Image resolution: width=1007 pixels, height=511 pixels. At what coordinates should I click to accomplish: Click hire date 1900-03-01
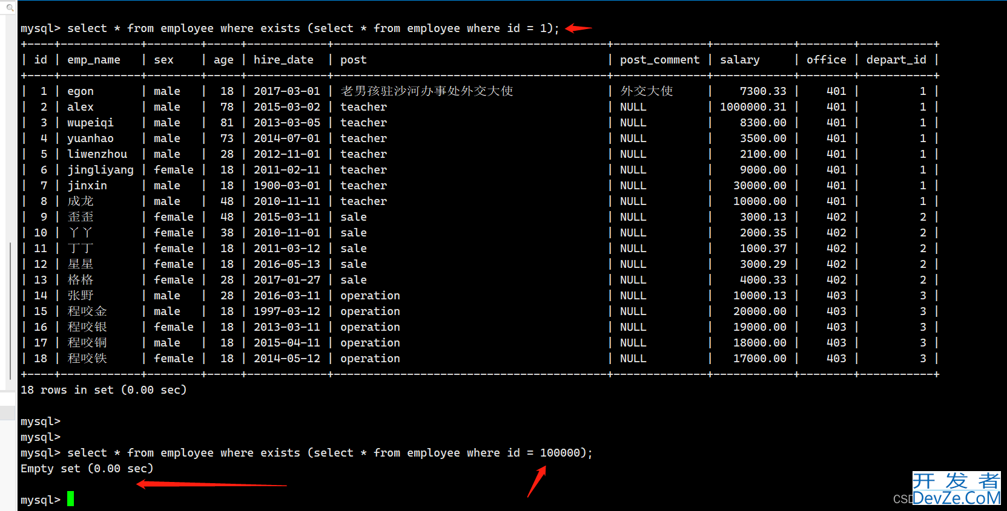coord(286,186)
